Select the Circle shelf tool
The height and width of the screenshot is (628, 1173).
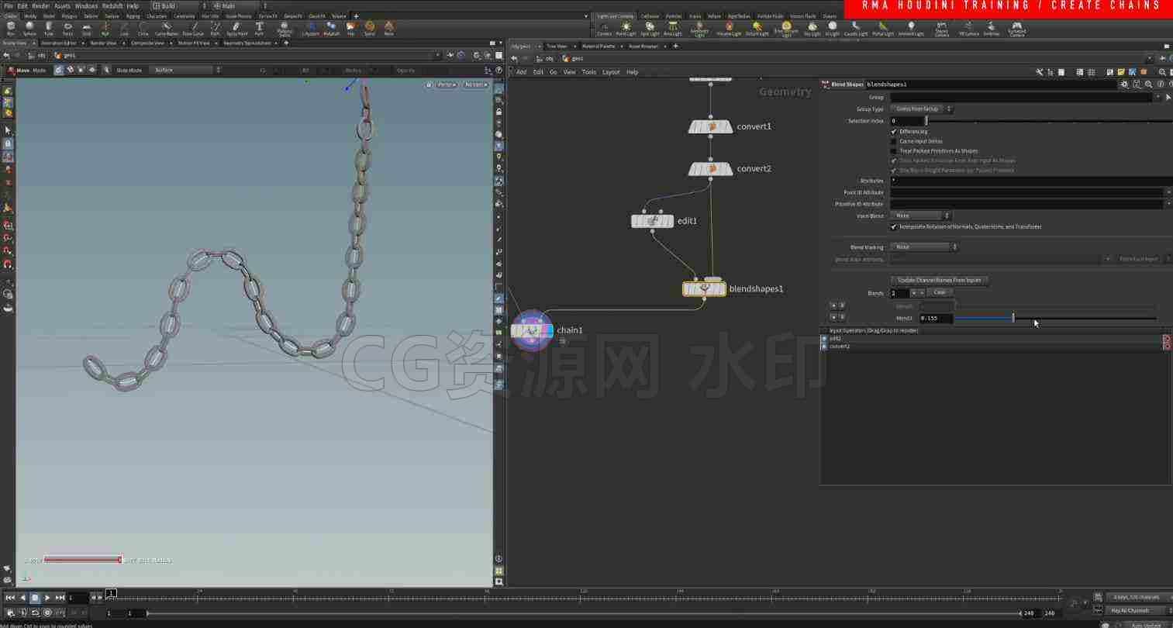(143, 29)
